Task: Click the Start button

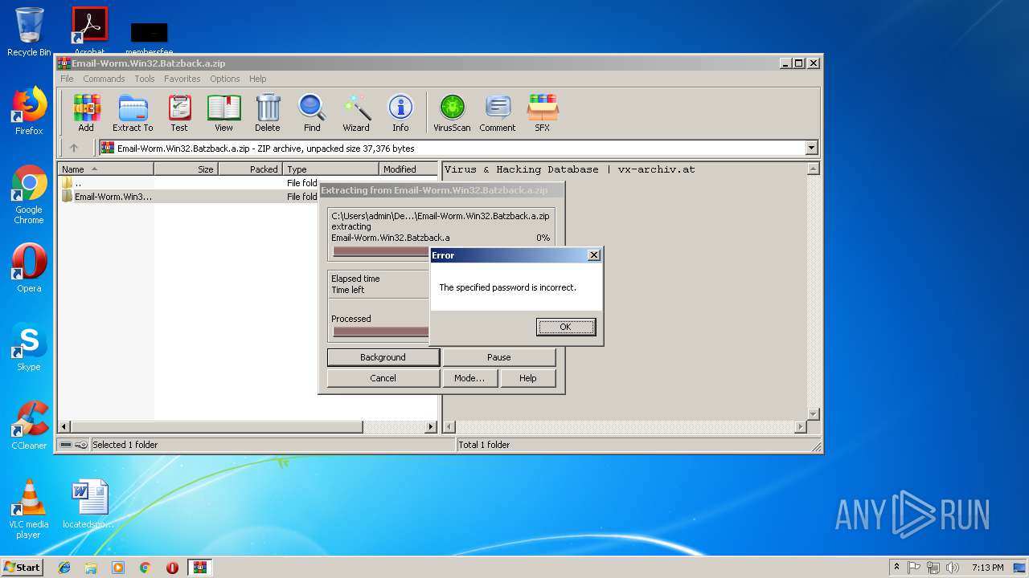Action: click(22, 568)
